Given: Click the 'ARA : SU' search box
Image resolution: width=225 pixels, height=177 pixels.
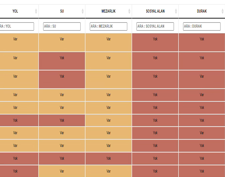Looking at the screenshot, I should click(x=62, y=26).
